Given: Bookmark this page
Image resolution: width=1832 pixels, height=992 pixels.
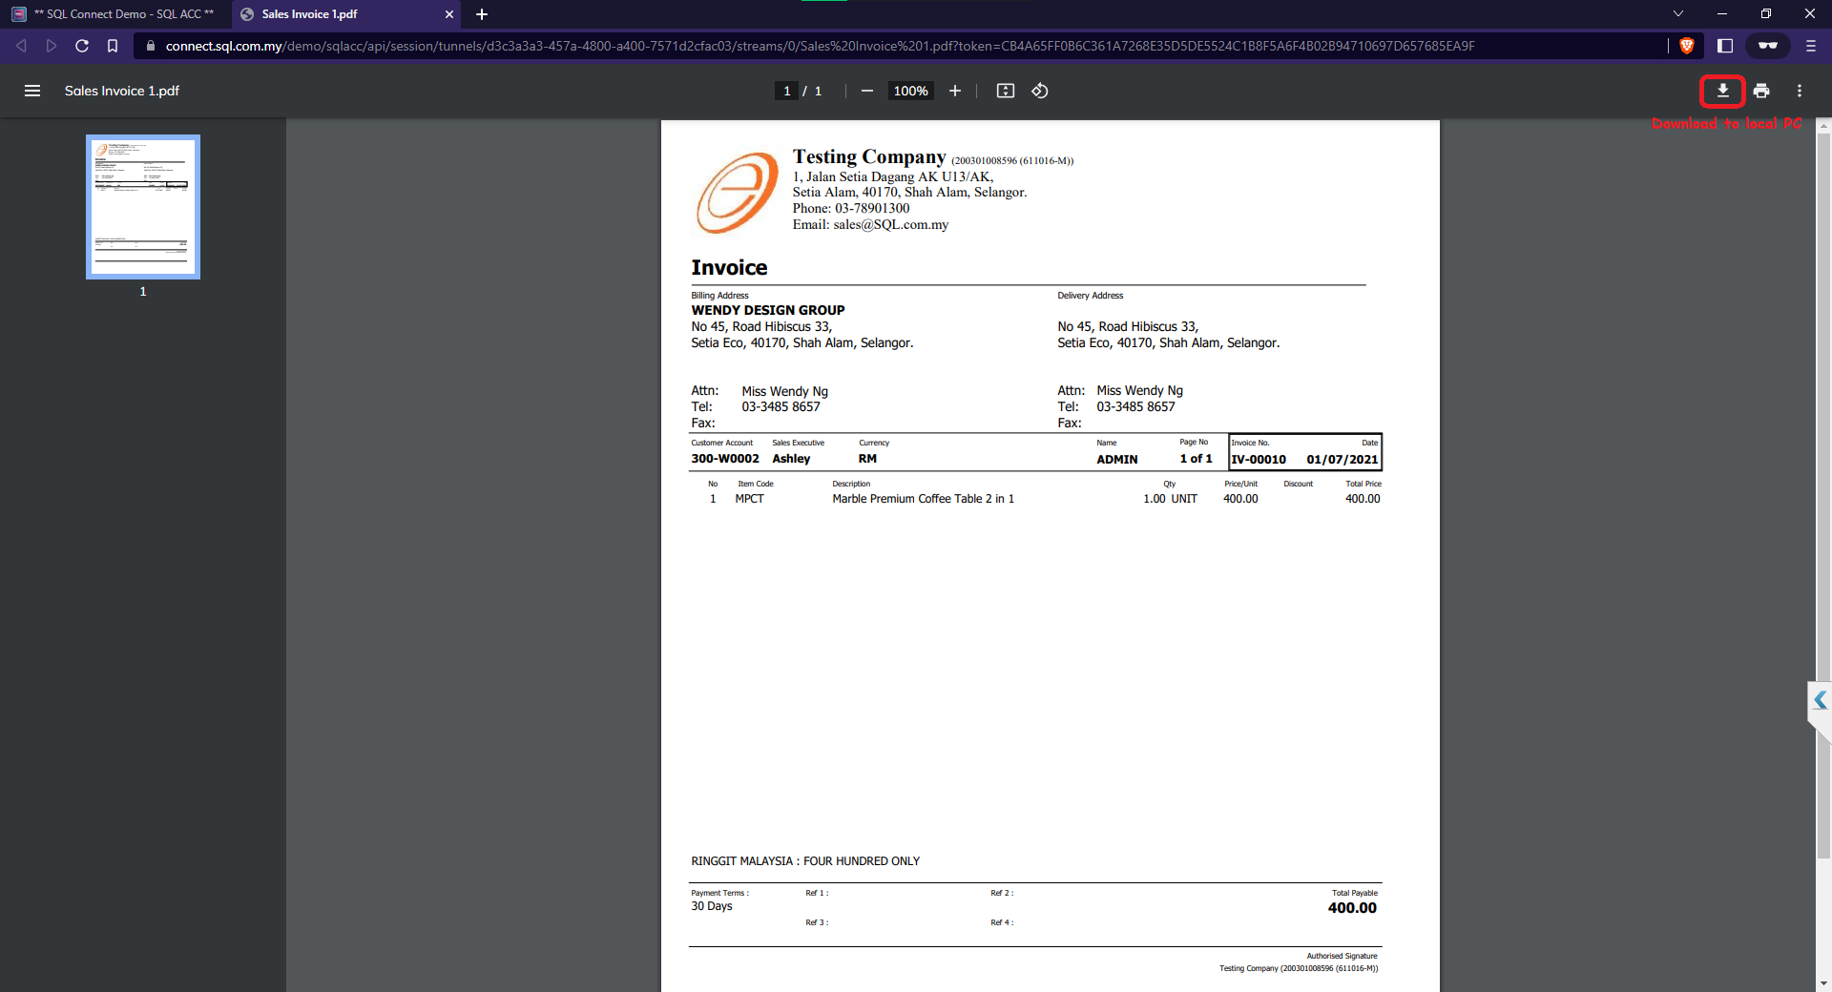Looking at the screenshot, I should (113, 46).
